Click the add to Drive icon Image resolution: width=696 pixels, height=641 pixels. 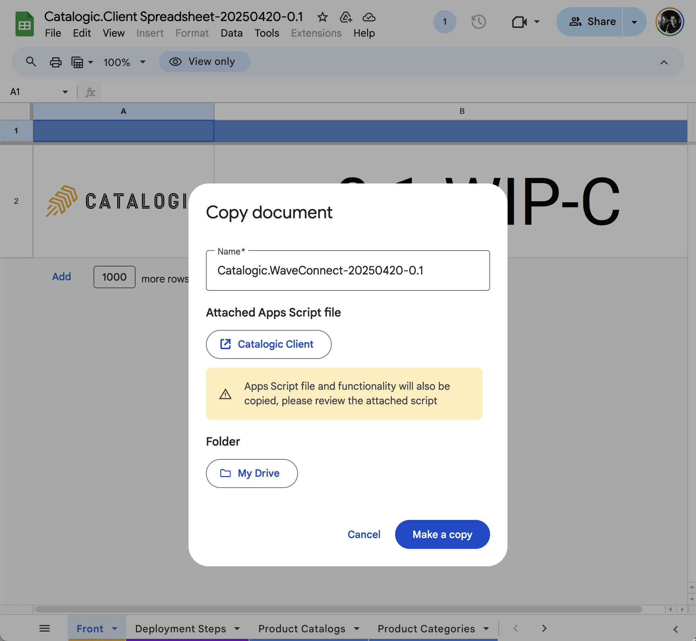click(x=345, y=17)
